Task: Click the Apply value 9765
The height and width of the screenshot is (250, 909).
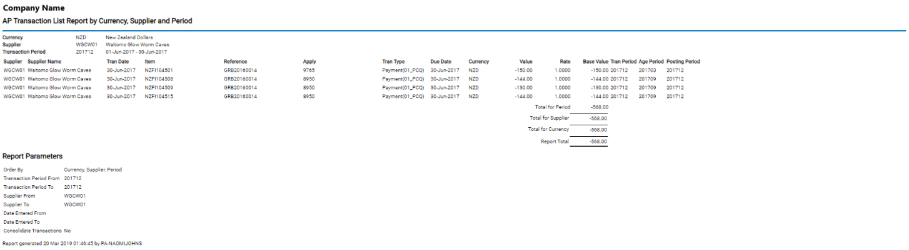Action: tap(309, 70)
